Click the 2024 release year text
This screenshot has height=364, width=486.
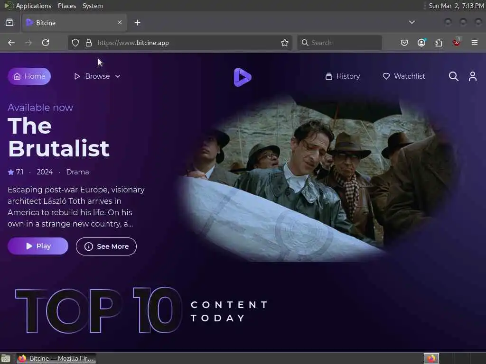[45, 172]
